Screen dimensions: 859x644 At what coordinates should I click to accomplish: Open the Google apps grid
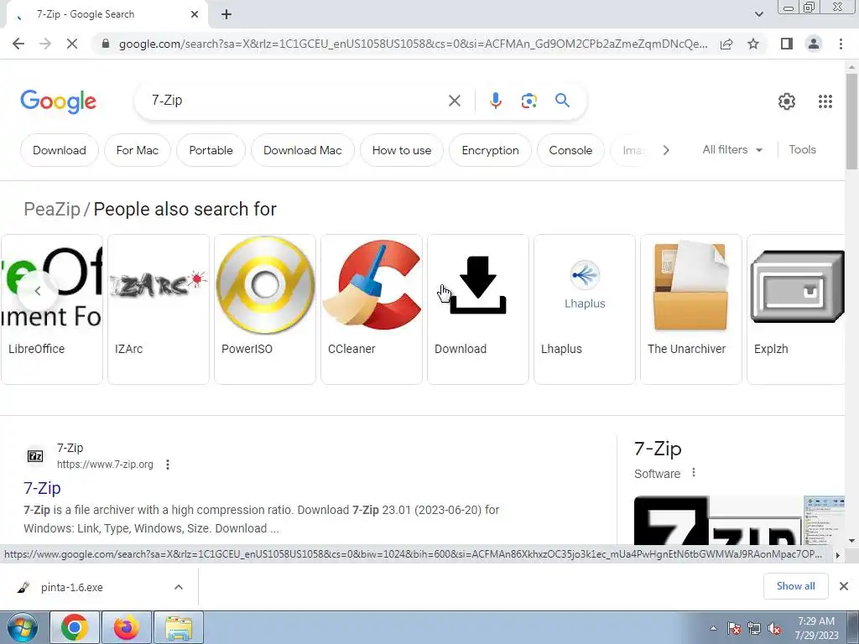click(825, 101)
